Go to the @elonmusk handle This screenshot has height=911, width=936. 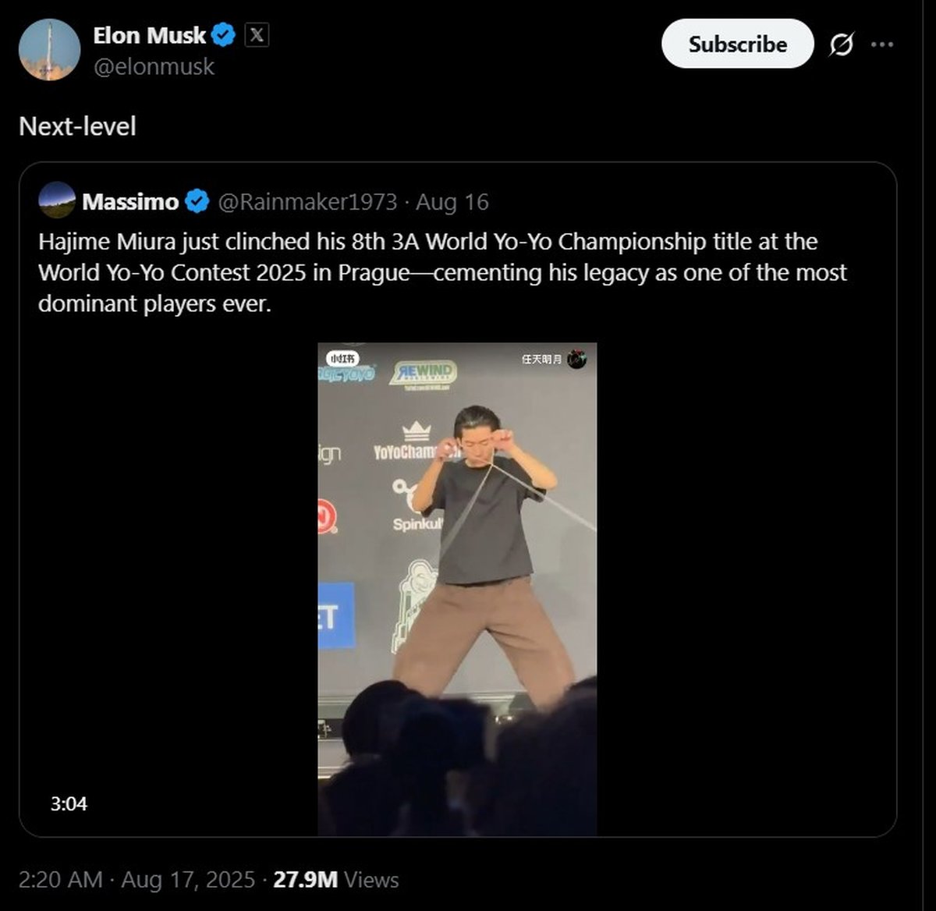click(x=154, y=67)
